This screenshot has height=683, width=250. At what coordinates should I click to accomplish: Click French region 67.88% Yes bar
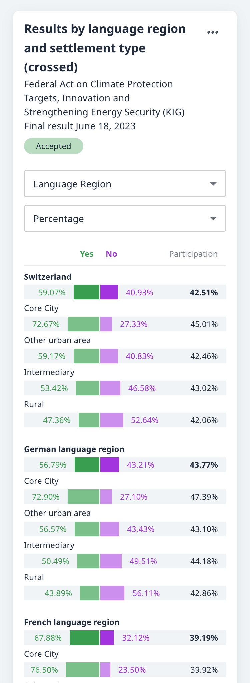(84, 638)
